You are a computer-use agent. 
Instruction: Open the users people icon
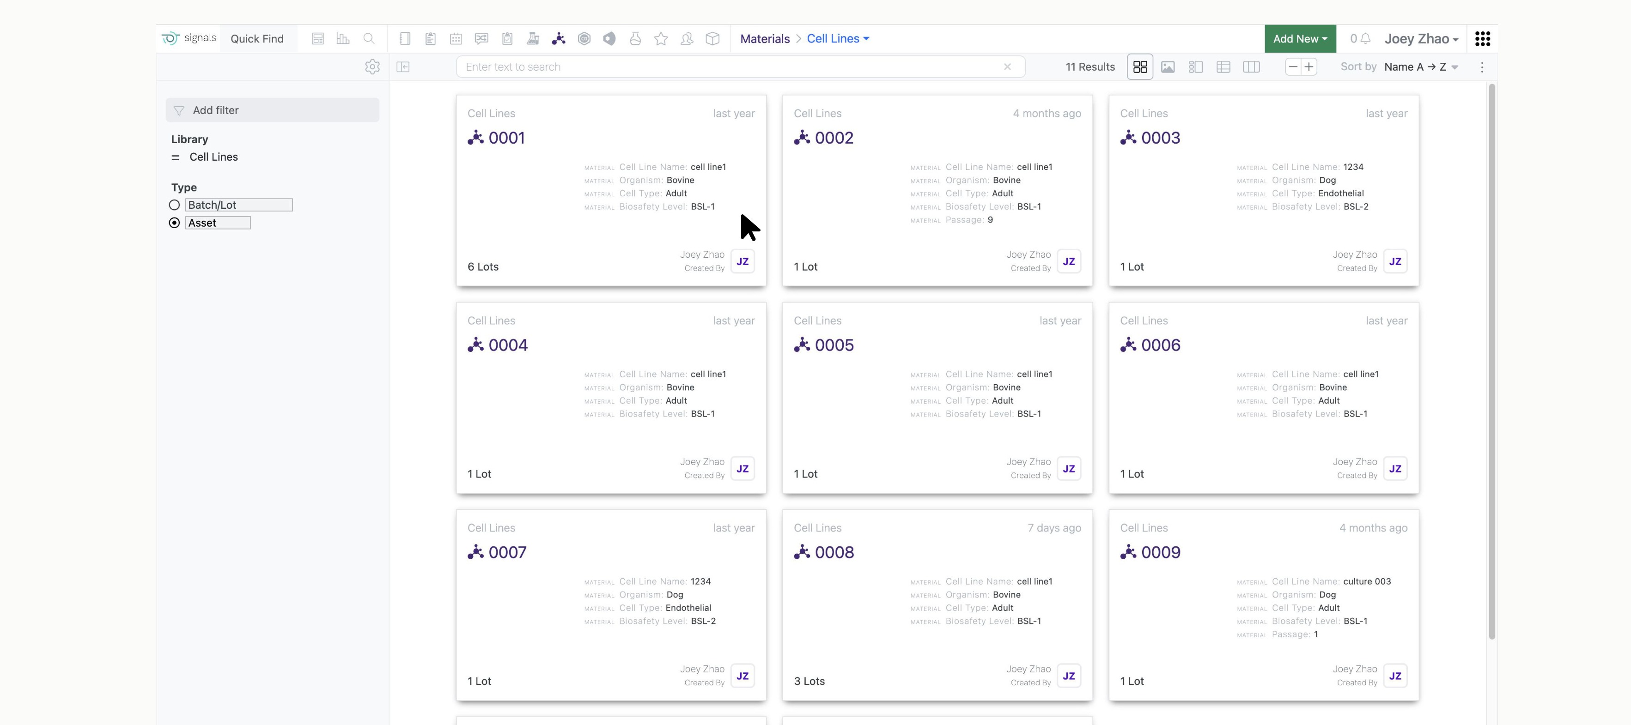coord(687,39)
